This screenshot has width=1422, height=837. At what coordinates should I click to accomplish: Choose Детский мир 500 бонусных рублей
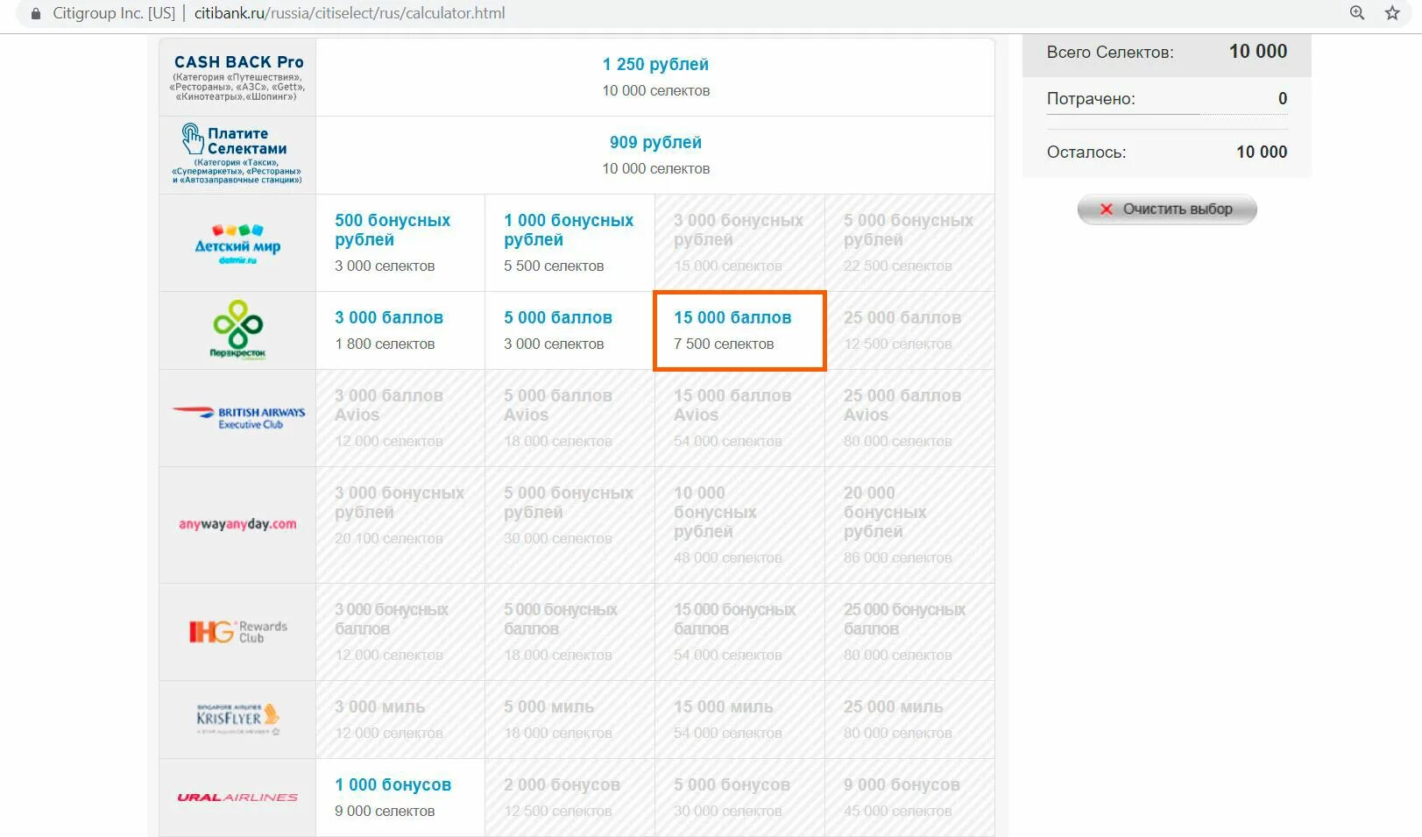(400, 243)
